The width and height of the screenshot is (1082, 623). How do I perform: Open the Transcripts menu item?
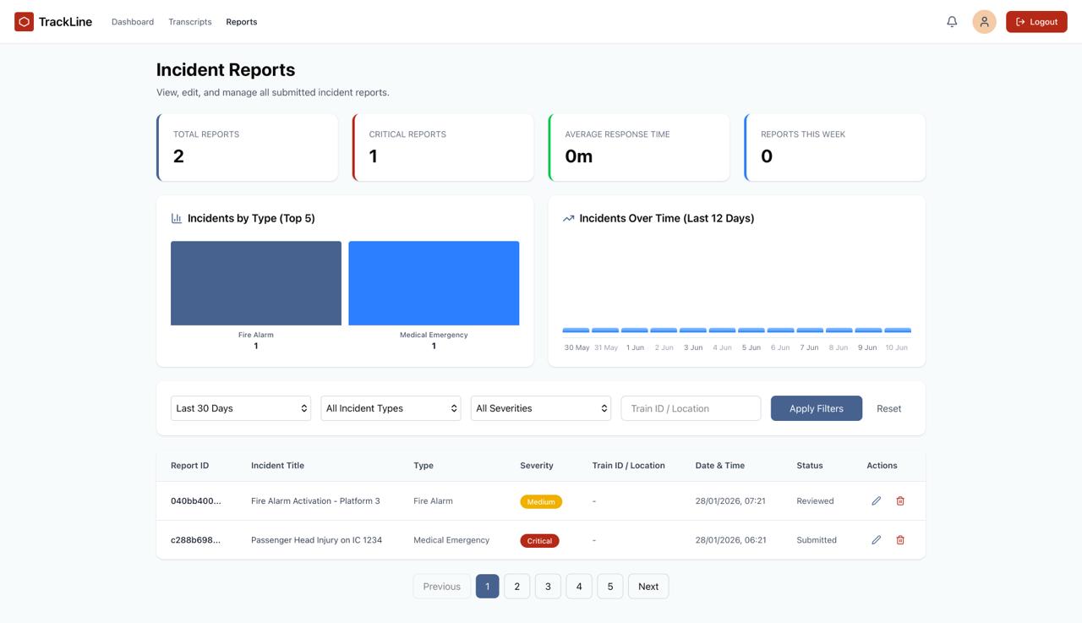190,22
